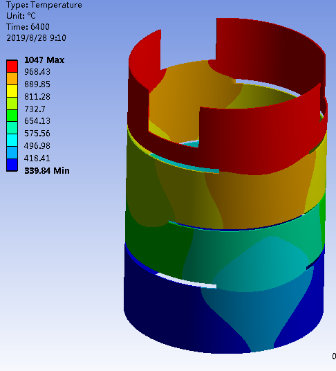Image resolution: width=336 pixels, height=371 pixels.
Task: Click the teal-green legend color band
Action: click(12, 128)
